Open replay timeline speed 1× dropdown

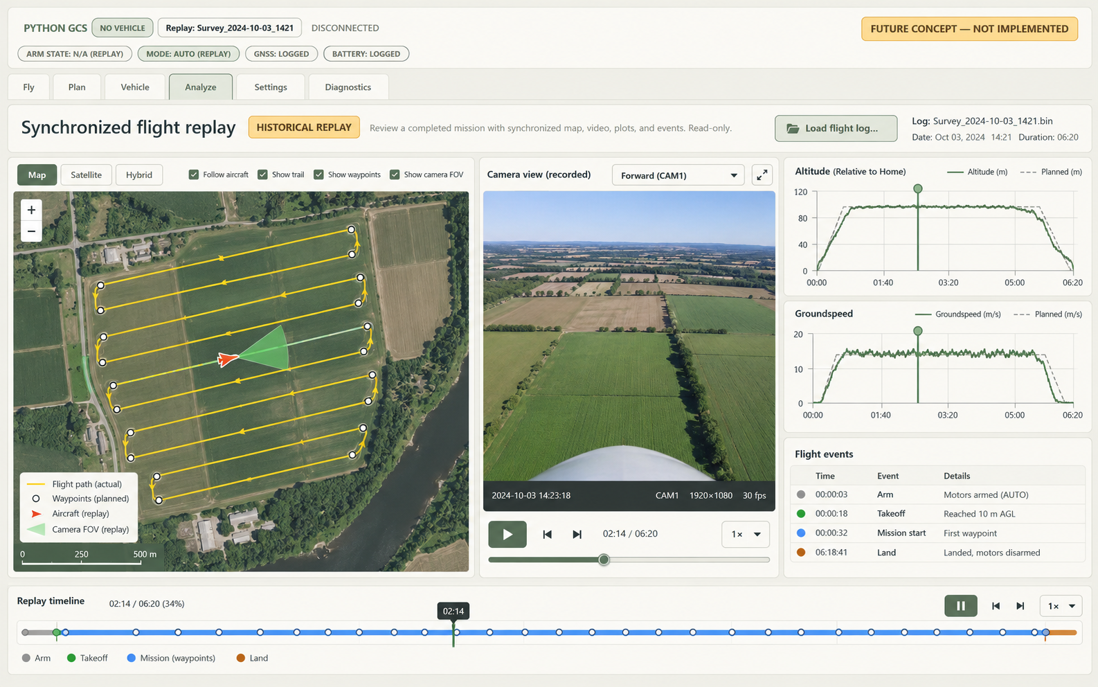(1061, 606)
